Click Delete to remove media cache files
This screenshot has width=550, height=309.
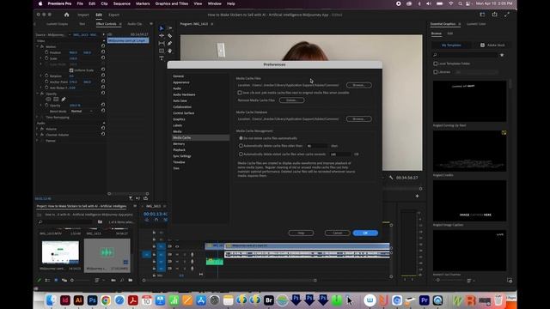(292, 100)
